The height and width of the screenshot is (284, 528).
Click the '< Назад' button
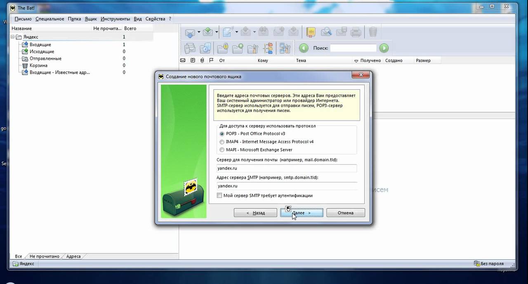pyautogui.click(x=255, y=213)
